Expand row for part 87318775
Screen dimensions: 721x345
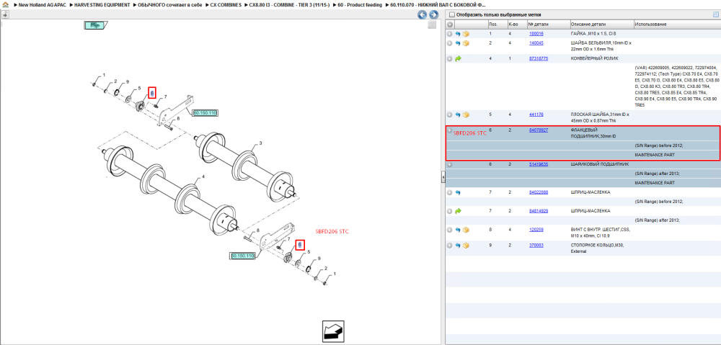(x=450, y=59)
